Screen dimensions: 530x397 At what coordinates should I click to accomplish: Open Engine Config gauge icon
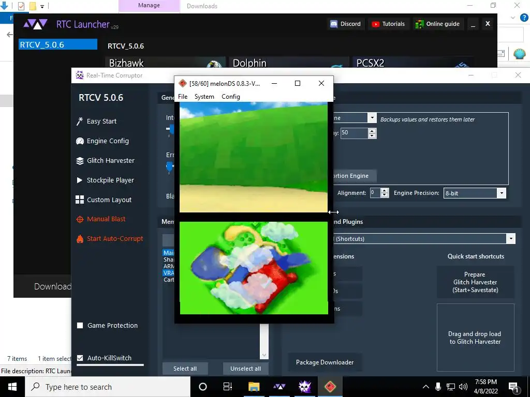click(x=80, y=141)
